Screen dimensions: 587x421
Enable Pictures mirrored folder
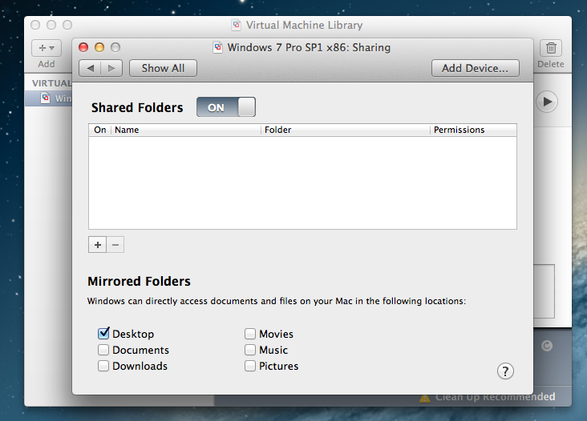click(x=250, y=366)
